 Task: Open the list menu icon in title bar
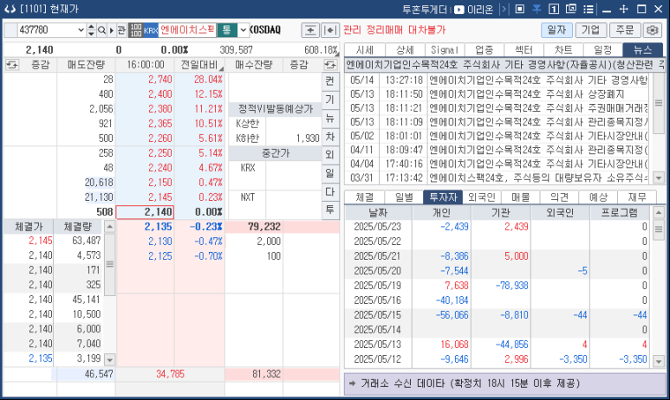589,9
